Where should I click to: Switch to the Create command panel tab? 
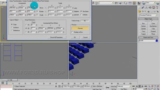(x=139, y=7)
